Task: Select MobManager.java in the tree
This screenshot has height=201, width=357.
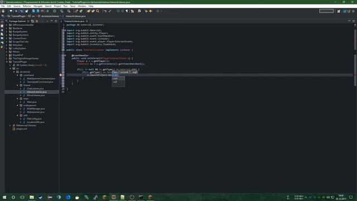Action: coord(36,109)
